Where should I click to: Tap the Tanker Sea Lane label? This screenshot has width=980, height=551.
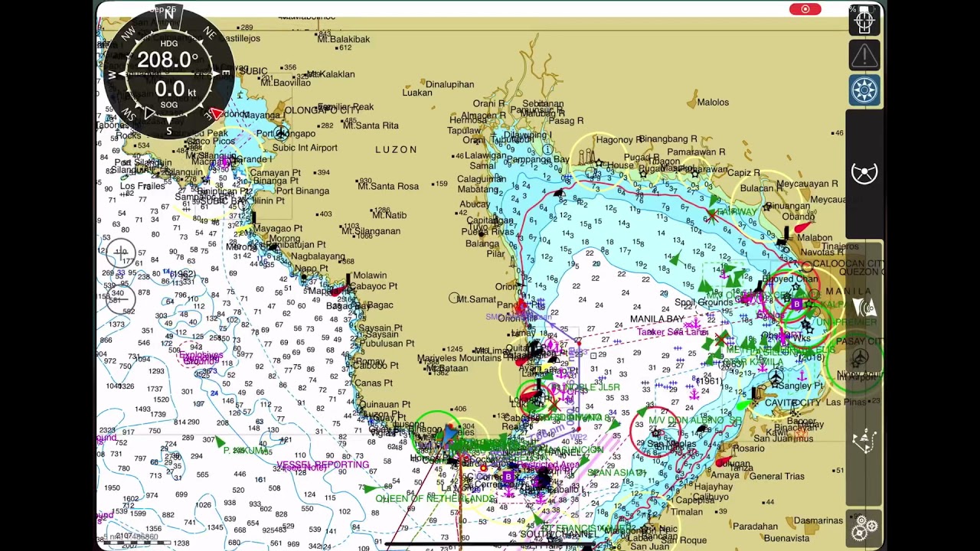(672, 332)
